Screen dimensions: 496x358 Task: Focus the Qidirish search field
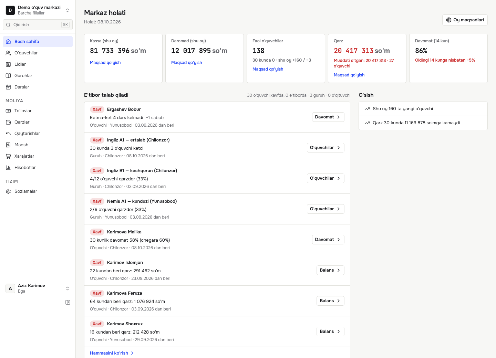(38, 25)
